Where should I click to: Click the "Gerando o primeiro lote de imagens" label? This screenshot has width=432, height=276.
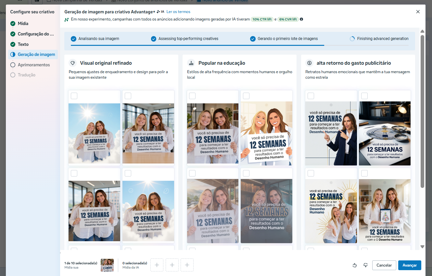(x=288, y=39)
